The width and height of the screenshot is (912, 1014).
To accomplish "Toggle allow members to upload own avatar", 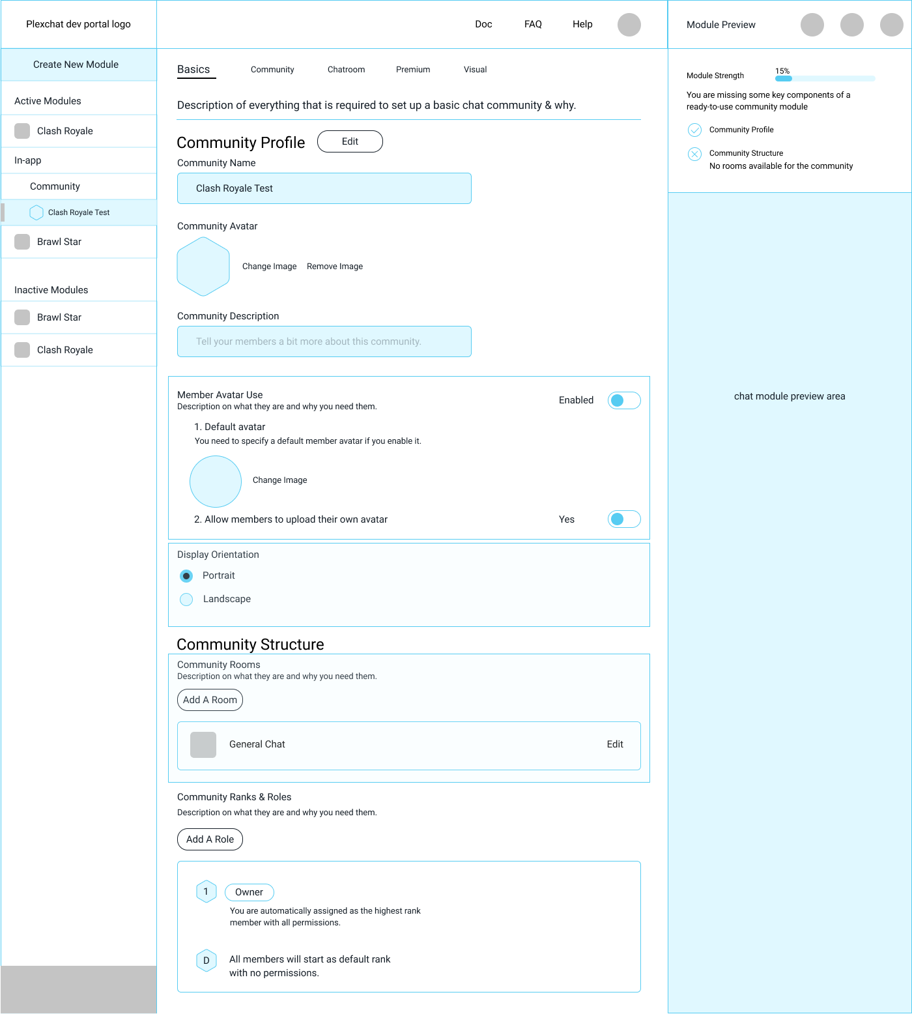I will (623, 519).
